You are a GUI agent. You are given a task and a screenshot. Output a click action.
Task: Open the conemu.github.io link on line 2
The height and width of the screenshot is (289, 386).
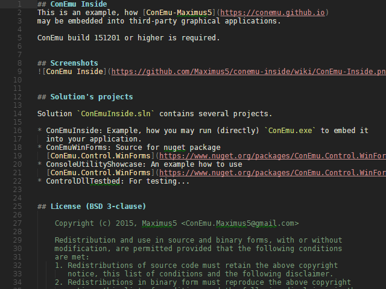273,13
